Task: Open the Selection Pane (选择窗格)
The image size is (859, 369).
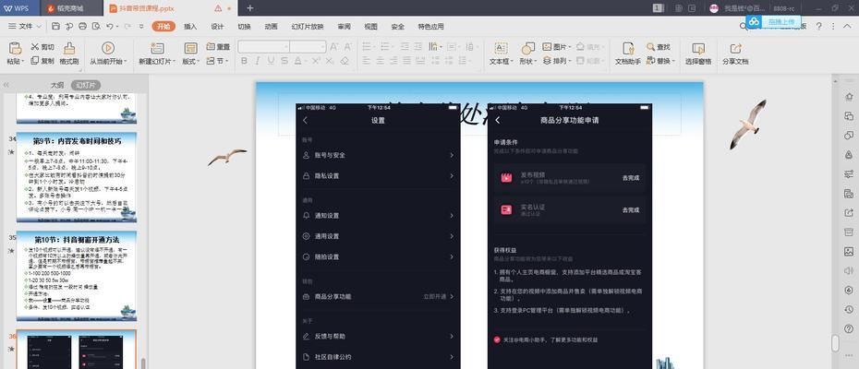Action: [x=698, y=54]
